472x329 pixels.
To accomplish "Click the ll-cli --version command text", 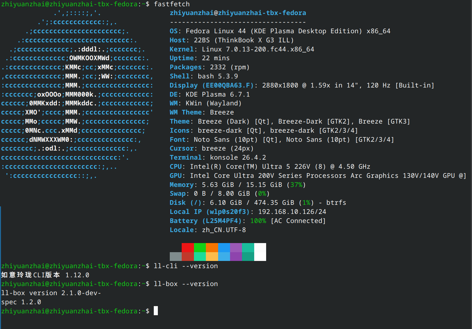I will click(186, 266).
